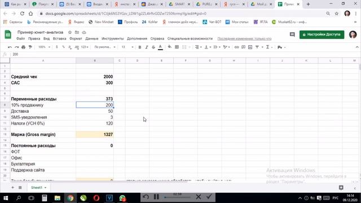This screenshot has width=361, height=203.
Task: Select column B header
Action: 95,60
